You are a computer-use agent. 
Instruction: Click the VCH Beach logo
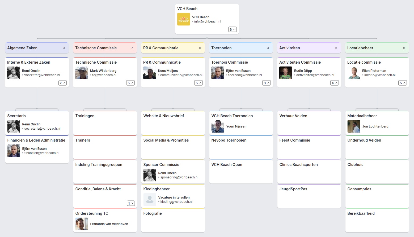184,19
